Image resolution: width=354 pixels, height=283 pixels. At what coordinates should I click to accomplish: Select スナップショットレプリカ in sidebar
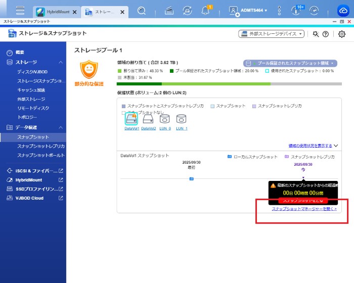[x=40, y=146]
